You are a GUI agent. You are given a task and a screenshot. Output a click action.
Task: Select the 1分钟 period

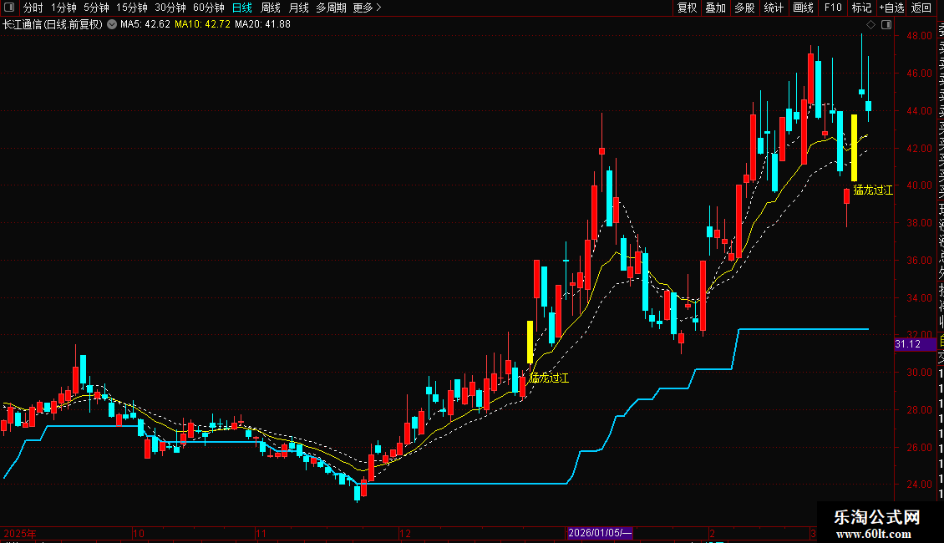coord(63,8)
